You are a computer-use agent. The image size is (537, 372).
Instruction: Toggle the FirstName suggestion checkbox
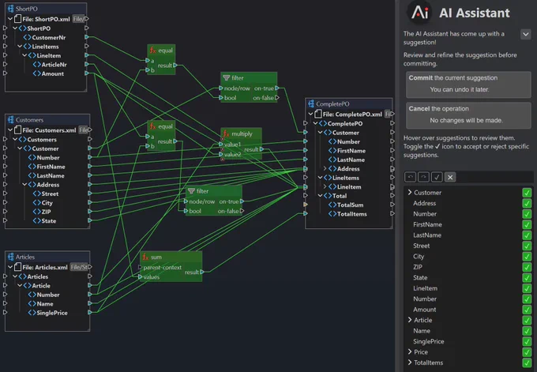[527, 224]
